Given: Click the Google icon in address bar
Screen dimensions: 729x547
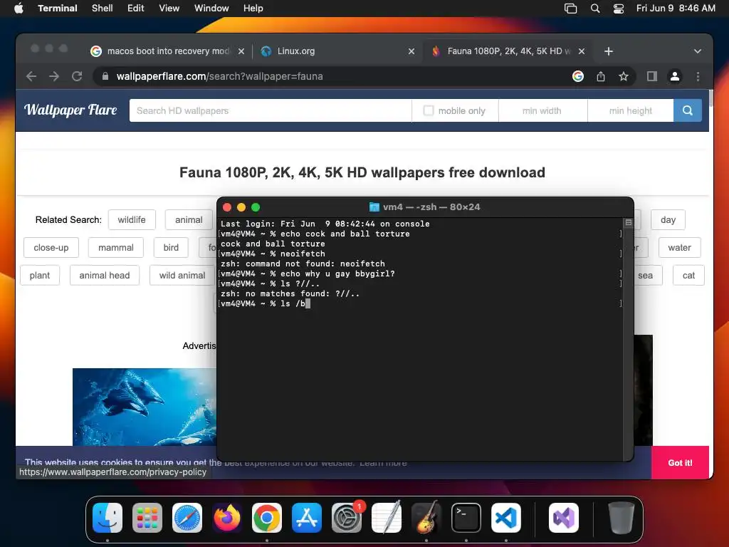Looking at the screenshot, I should (x=578, y=76).
